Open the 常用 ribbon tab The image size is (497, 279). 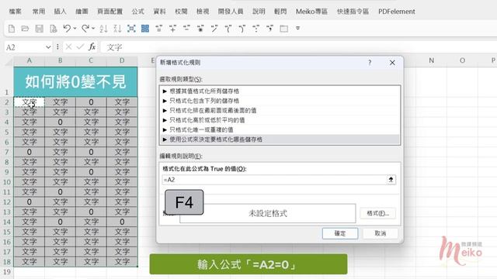39,12
